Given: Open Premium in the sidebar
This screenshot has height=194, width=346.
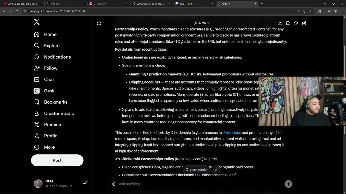Looking at the screenshot, I should 48,124.
